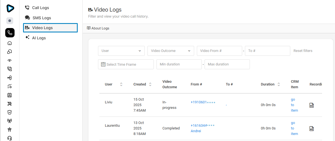This screenshot has width=335, height=141.
Task: Click the blue play logo at top
Action: [10, 8]
